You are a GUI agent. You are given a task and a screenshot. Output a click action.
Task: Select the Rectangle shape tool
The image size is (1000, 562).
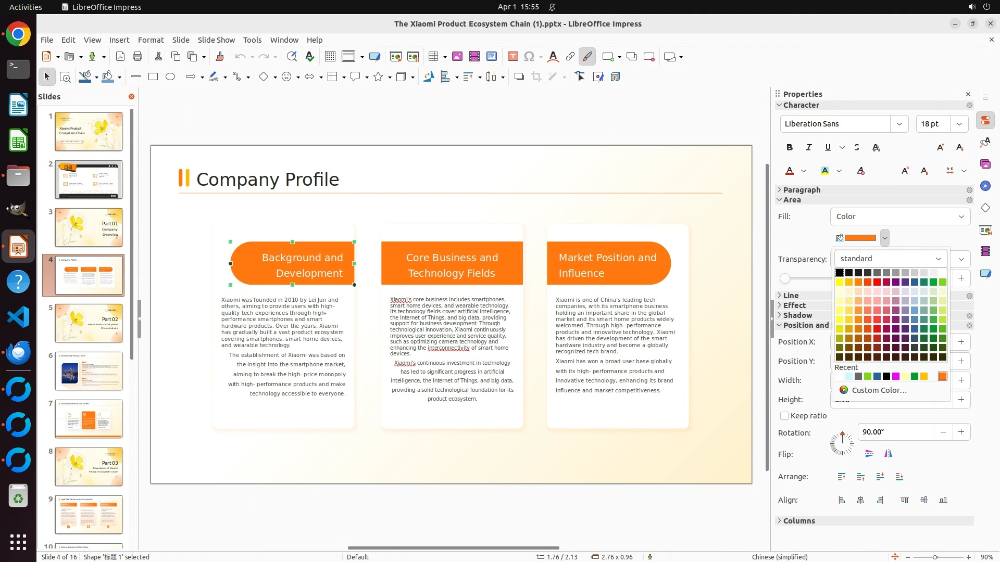pos(153,77)
